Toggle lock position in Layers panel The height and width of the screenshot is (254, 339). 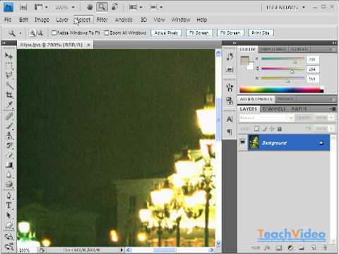272,128
